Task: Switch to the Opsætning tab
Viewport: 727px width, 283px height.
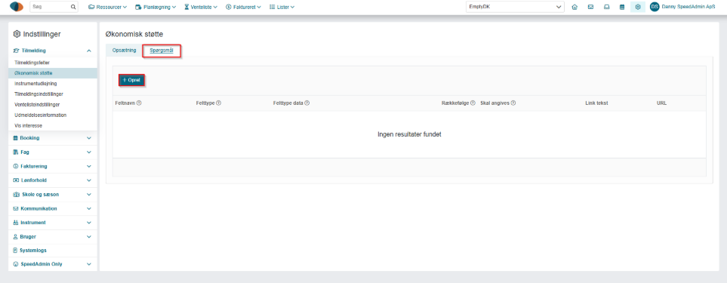Action: [x=124, y=51]
